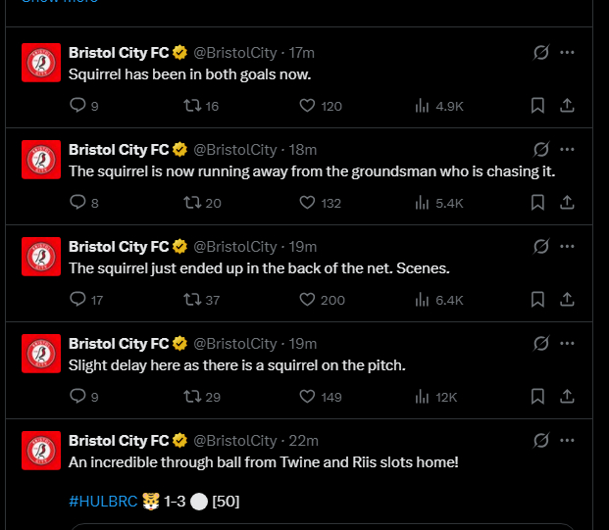Image resolution: width=609 pixels, height=530 pixels.
Task: View analytics of 'back of the net' tweet
Action: tap(424, 300)
